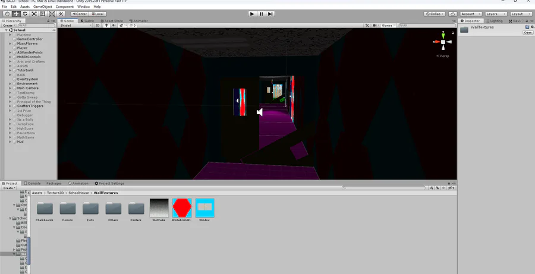Switch to the Lighting tab

(494, 21)
